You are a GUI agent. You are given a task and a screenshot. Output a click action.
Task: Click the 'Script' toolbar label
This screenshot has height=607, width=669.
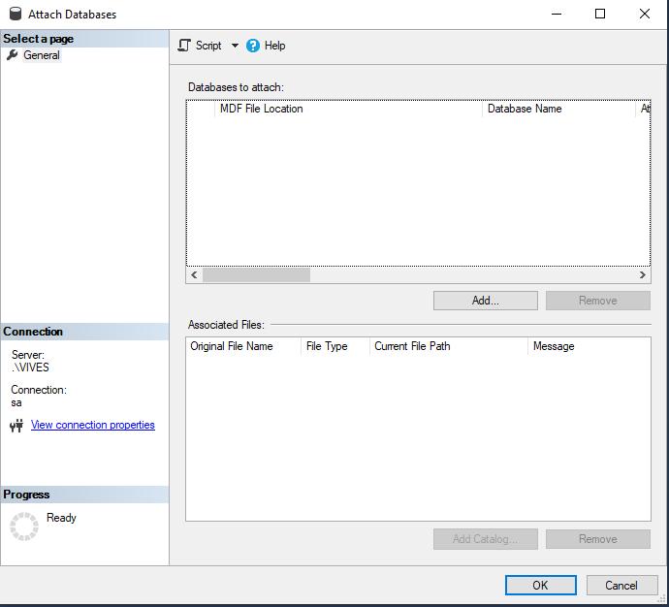click(208, 46)
